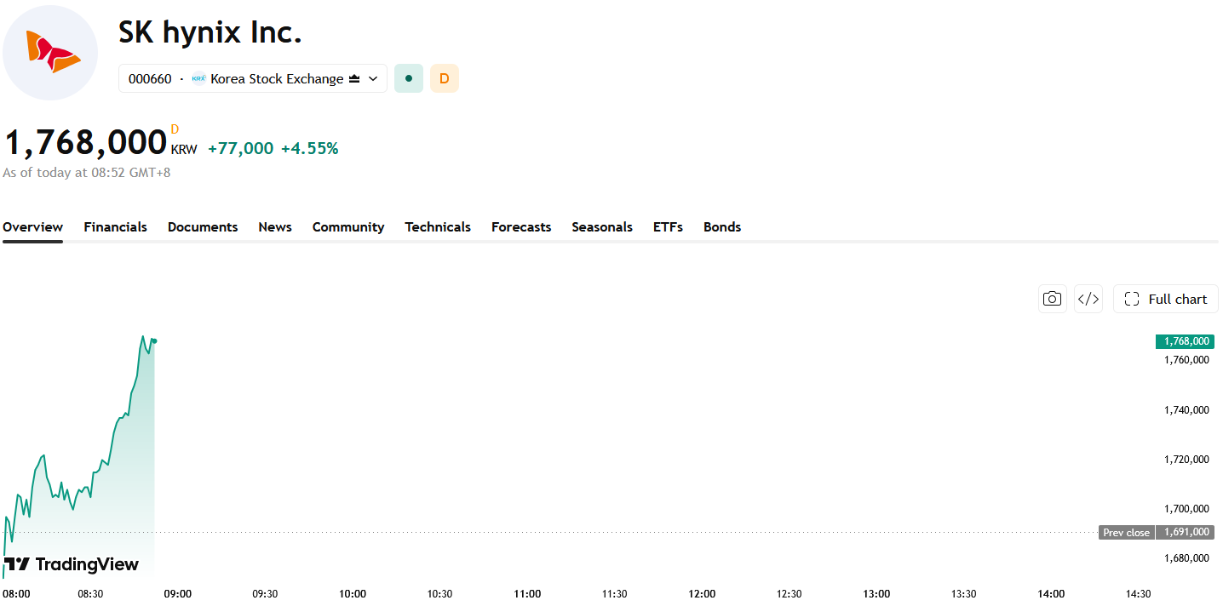
Task: Open the Community tab
Action: [x=348, y=227]
